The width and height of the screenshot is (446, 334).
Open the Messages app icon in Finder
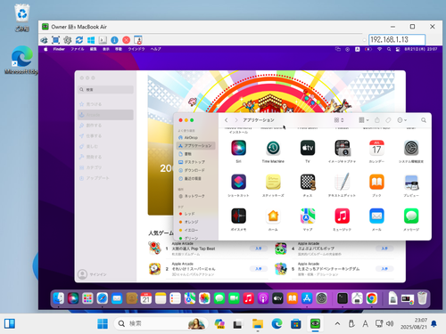(411, 216)
